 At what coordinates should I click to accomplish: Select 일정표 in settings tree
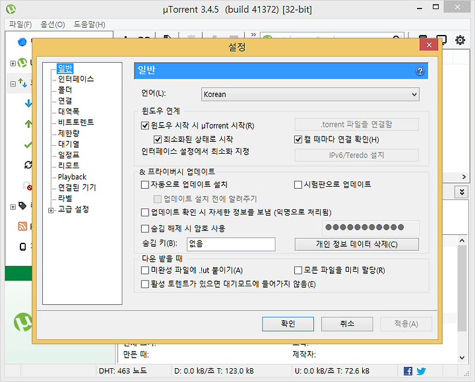(x=69, y=155)
